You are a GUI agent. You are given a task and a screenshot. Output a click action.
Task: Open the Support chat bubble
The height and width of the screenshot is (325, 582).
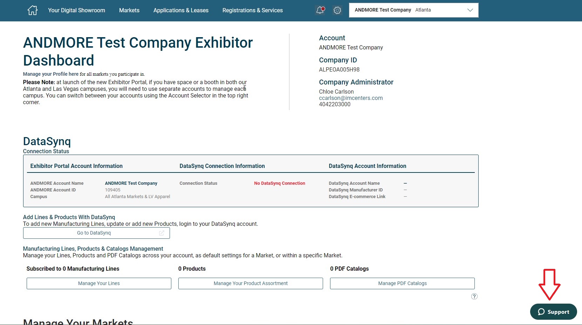(553, 312)
